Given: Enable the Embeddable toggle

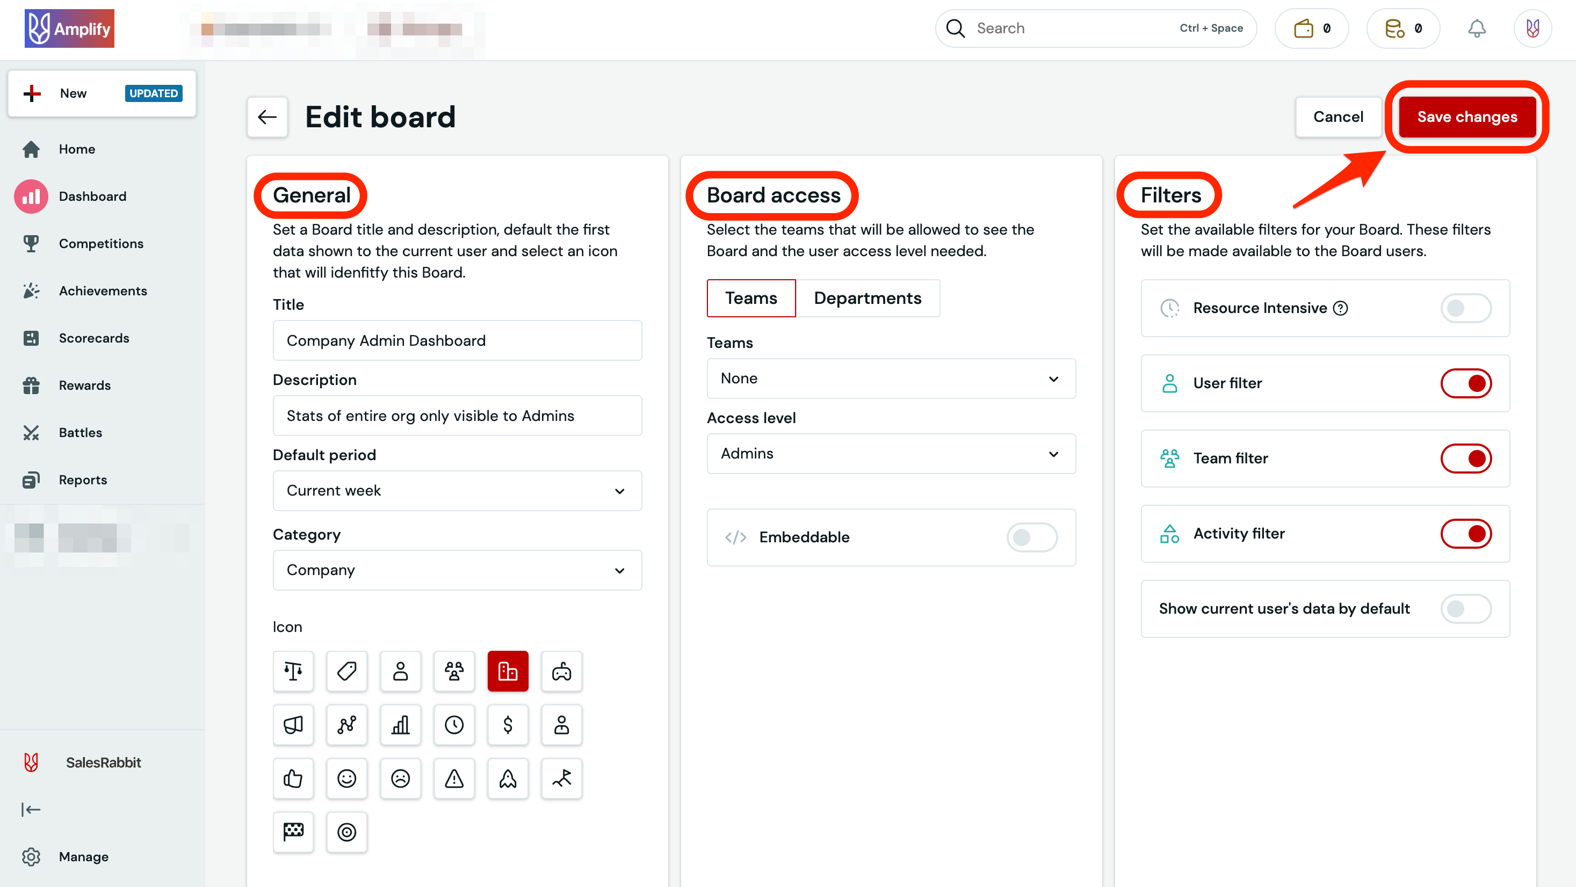Looking at the screenshot, I should click(1031, 537).
